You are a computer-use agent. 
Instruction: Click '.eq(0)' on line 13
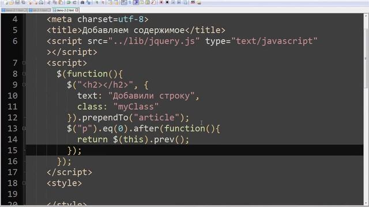(x=113, y=128)
